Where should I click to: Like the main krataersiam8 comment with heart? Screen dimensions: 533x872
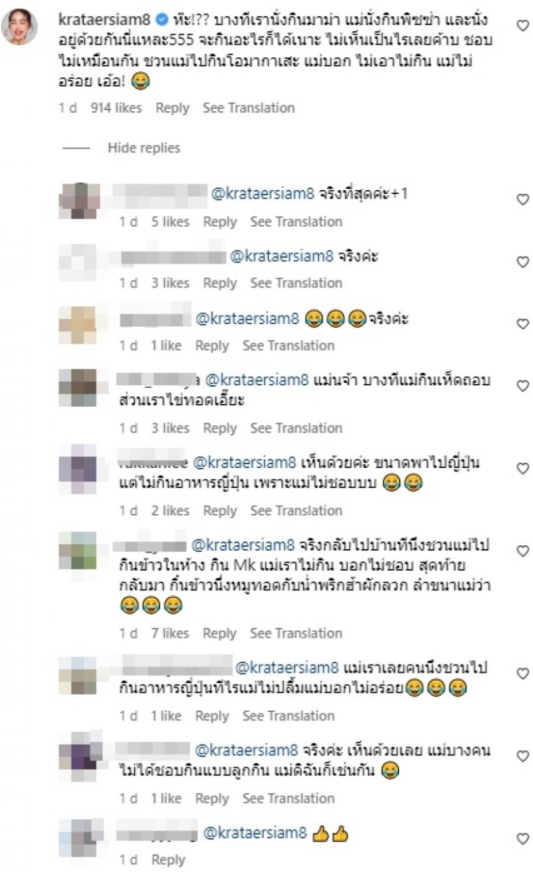pyautogui.click(x=524, y=25)
